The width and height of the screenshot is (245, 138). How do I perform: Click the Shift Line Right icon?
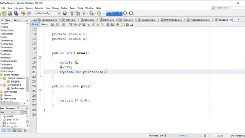point(112,25)
